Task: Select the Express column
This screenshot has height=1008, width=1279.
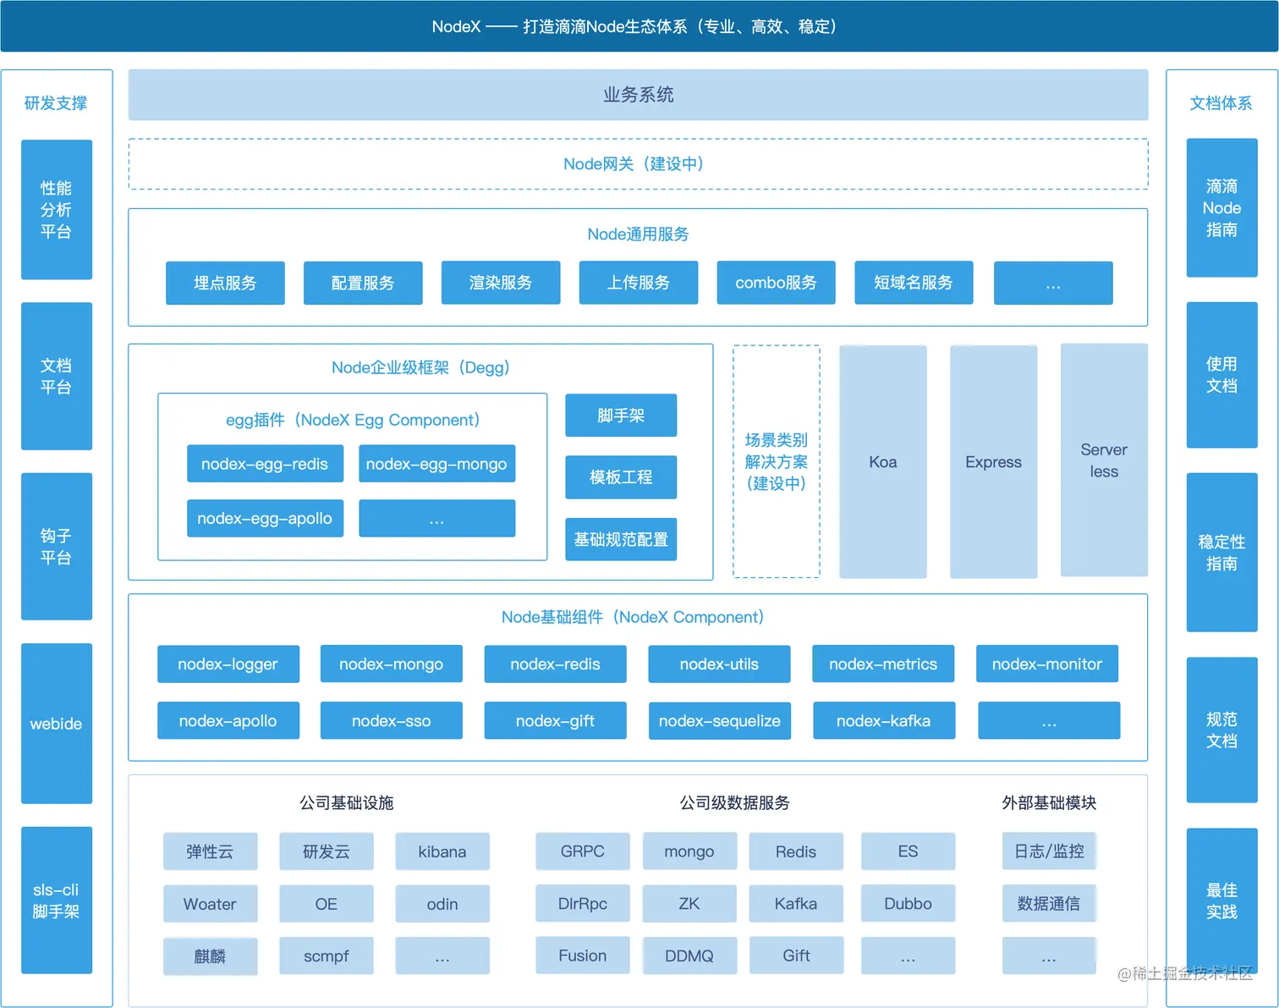Action: pos(994,462)
